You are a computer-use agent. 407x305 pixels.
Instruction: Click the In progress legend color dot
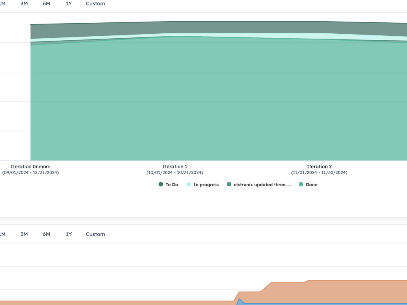coord(188,184)
